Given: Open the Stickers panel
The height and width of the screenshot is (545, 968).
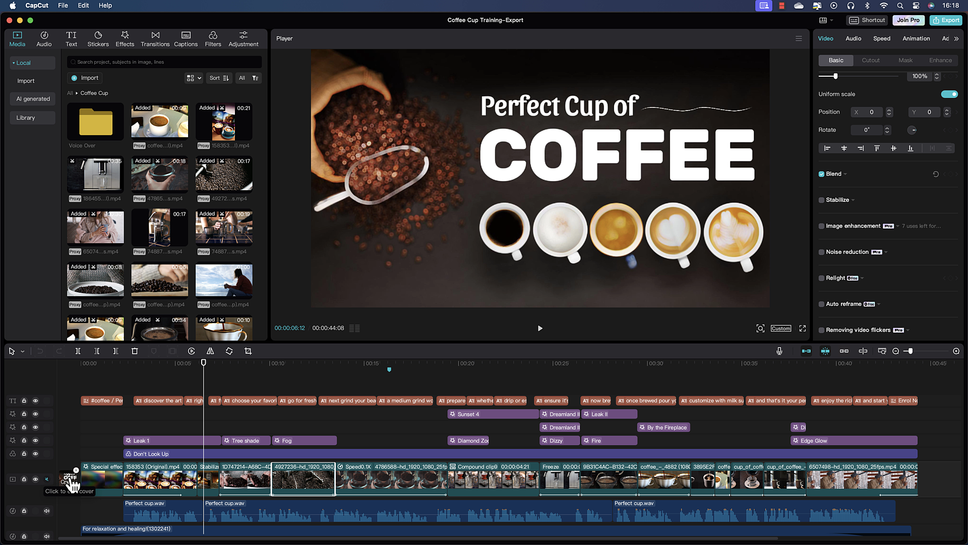Looking at the screenshot, I should point(98,39).
